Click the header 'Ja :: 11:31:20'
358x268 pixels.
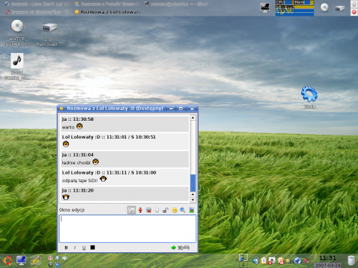[x=77, y=190]
